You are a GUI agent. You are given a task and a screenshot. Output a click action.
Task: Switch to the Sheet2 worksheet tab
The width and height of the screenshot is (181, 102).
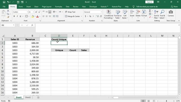(28, 97)
